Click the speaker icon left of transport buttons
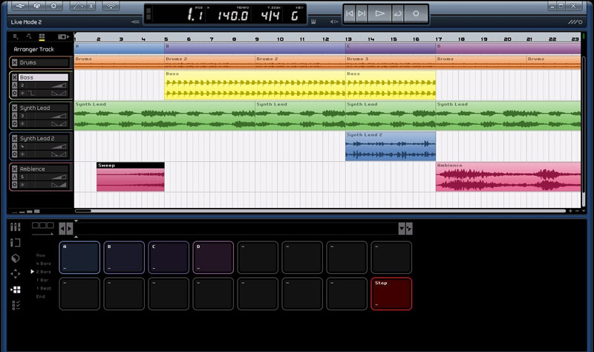594x352 pixels. (333, 22)
